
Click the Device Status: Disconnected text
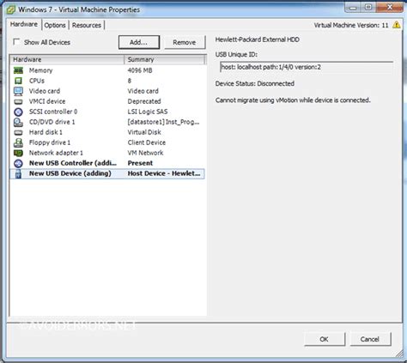(255, 83)
